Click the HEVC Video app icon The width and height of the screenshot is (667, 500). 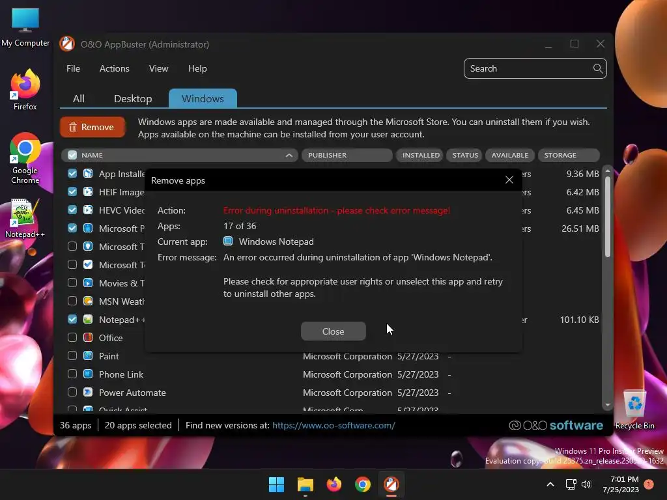pyautogui.click(x=88, y=210)
